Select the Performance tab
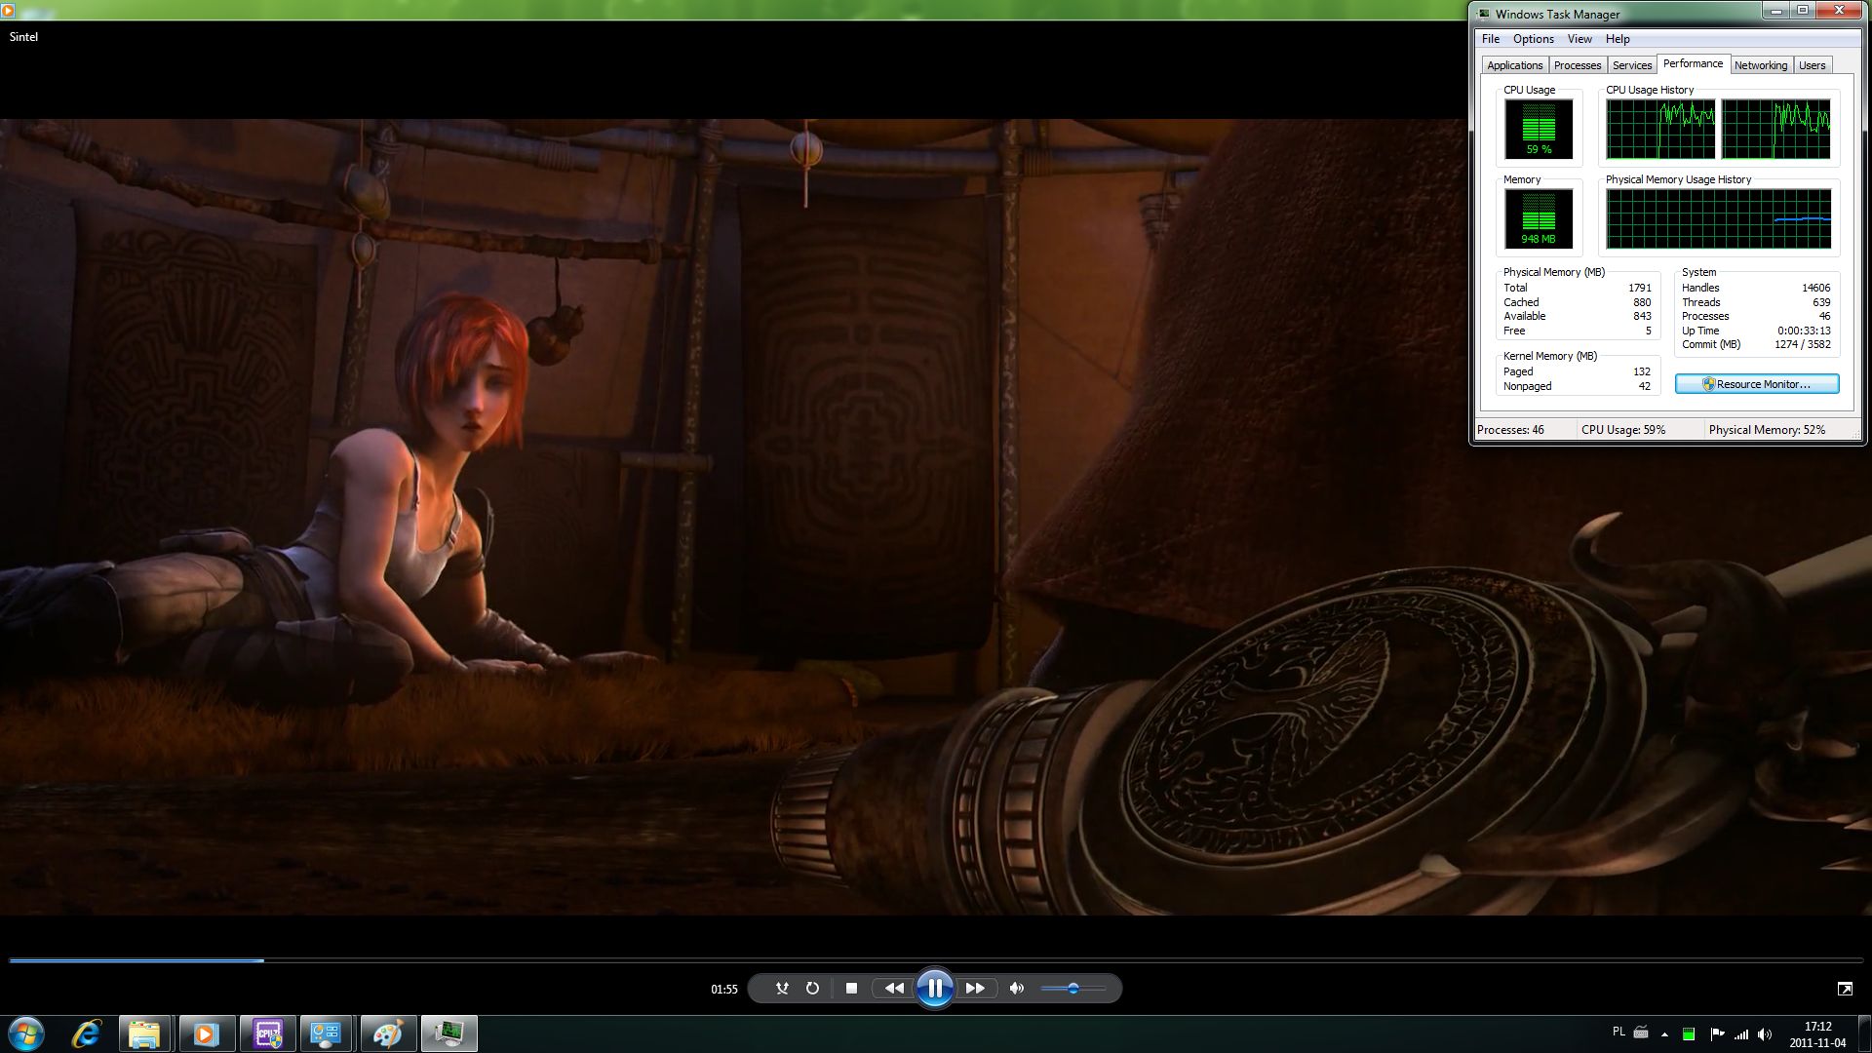The height and width of the screenshot is (1053, 1872). pyautogui.click(x=1693, y=63)
